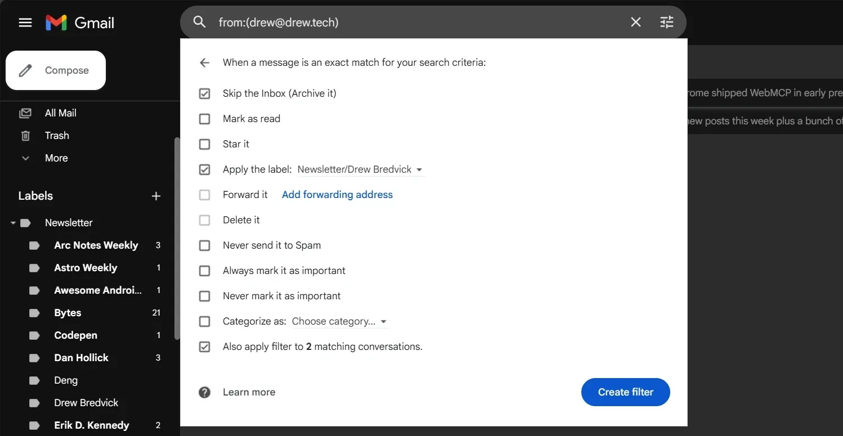Click the Newsletter parent label icon
Screen dimensions: 843x436
coord(25,223)
